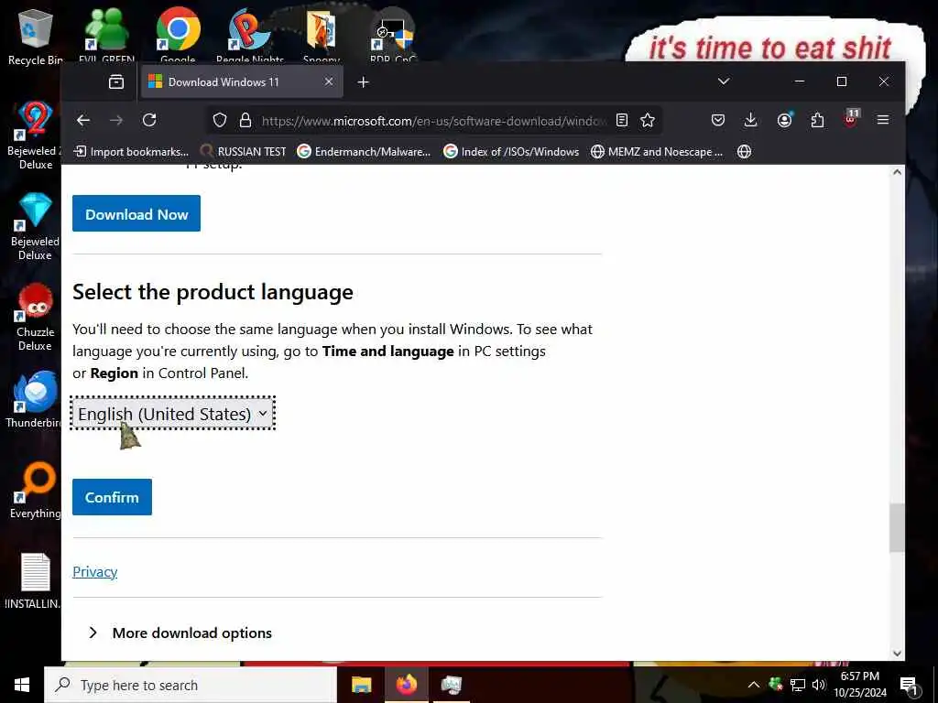This screenshot has height=703, width=938.
Task: Open MEMZ and Noescape bookmark
Action: pyautogui.click(x=657, y=152)
